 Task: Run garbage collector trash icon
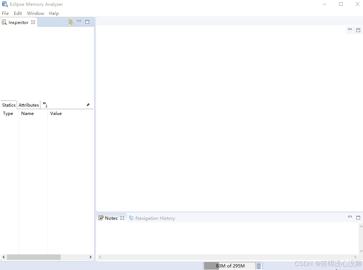point(259,266)
